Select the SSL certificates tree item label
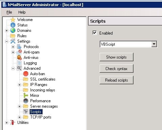This screenshot has height=130, width=162. (x=43, y=79)
